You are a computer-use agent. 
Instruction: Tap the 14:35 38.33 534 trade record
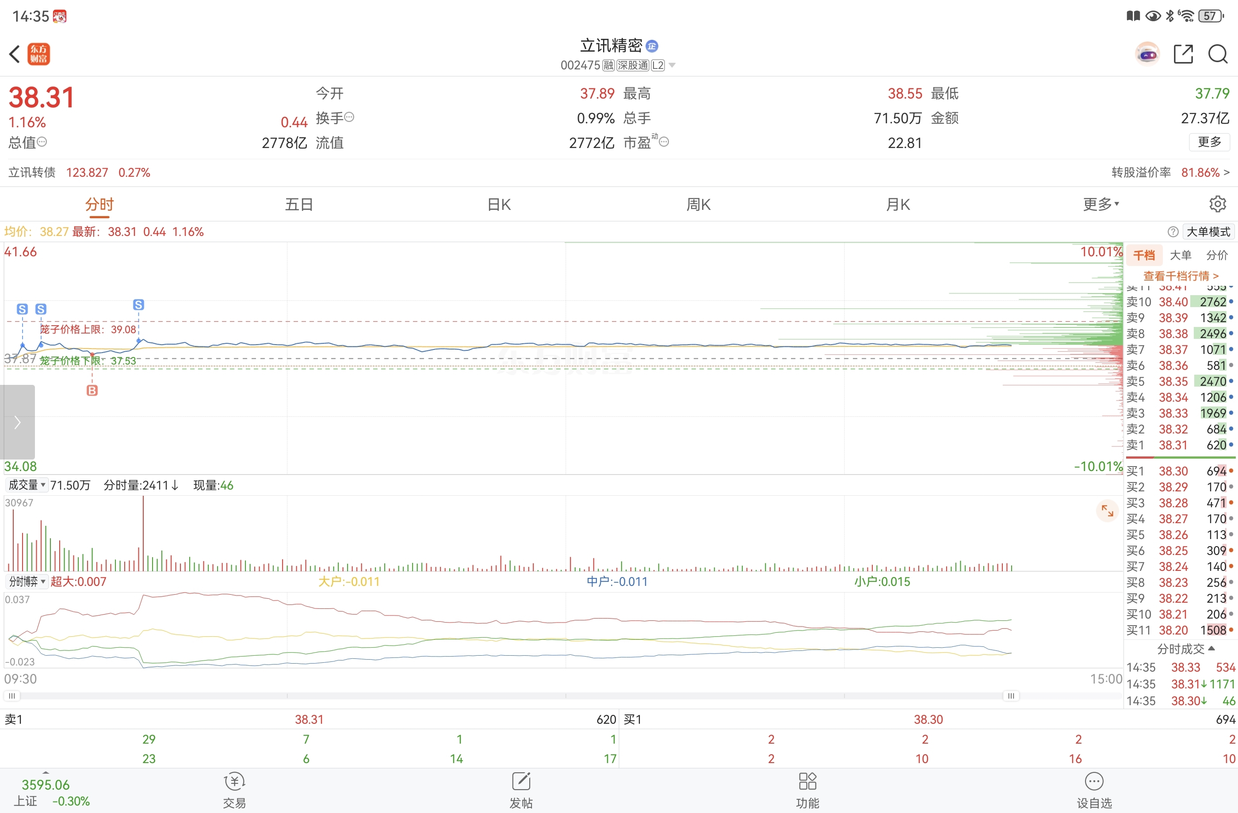coord(1180,667)
